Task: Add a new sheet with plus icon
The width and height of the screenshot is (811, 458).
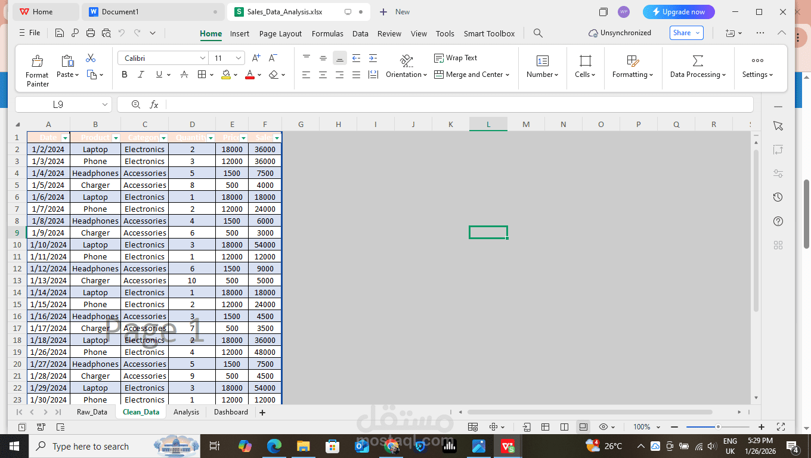Action: point(262,412)
